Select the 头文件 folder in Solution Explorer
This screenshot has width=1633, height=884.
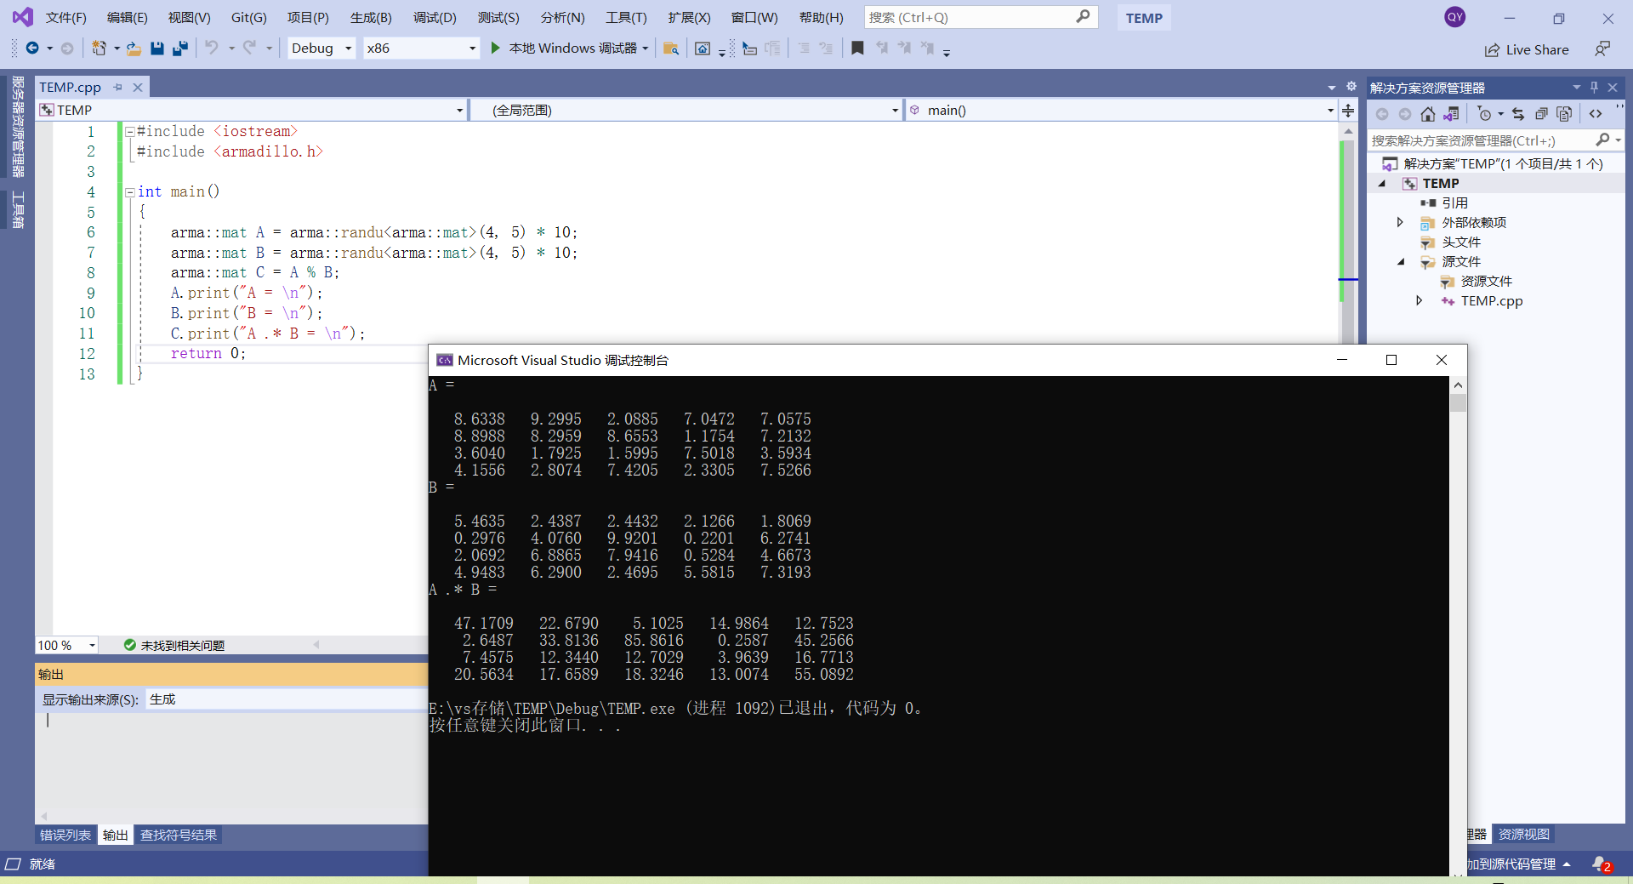(1461, 242)
